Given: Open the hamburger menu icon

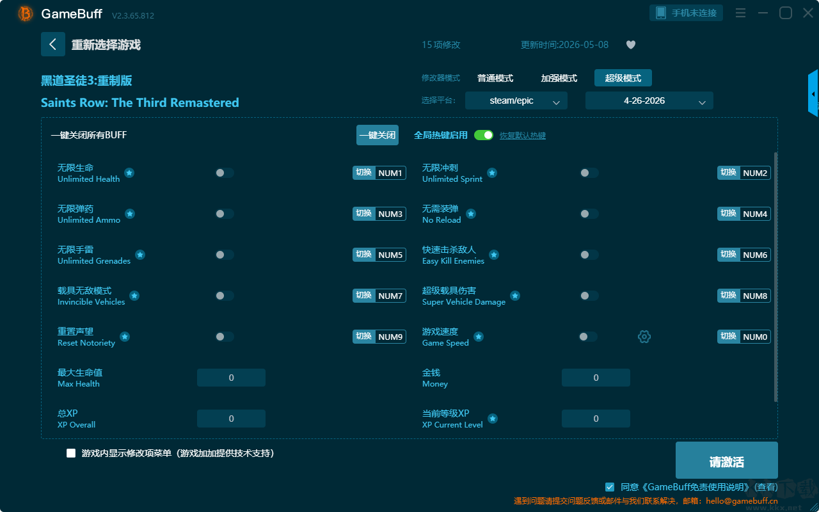Looking at the screenshot, I should (740, 13).
